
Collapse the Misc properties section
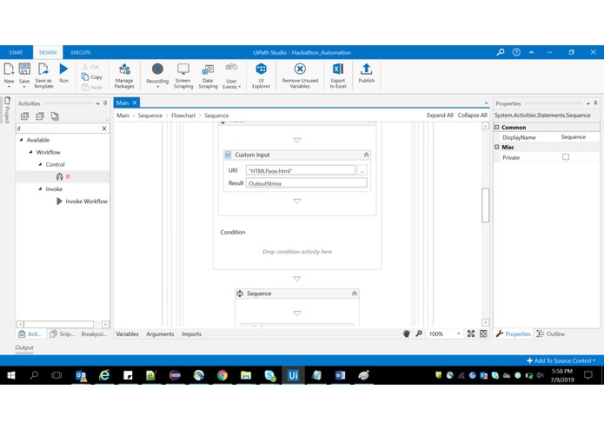point(497,147)
